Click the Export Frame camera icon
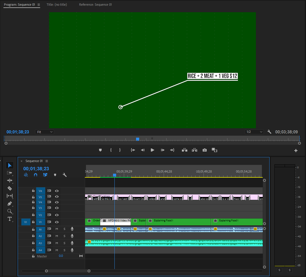Image resolution: width=306 pixels, height=277 pixels. (204, 150)
